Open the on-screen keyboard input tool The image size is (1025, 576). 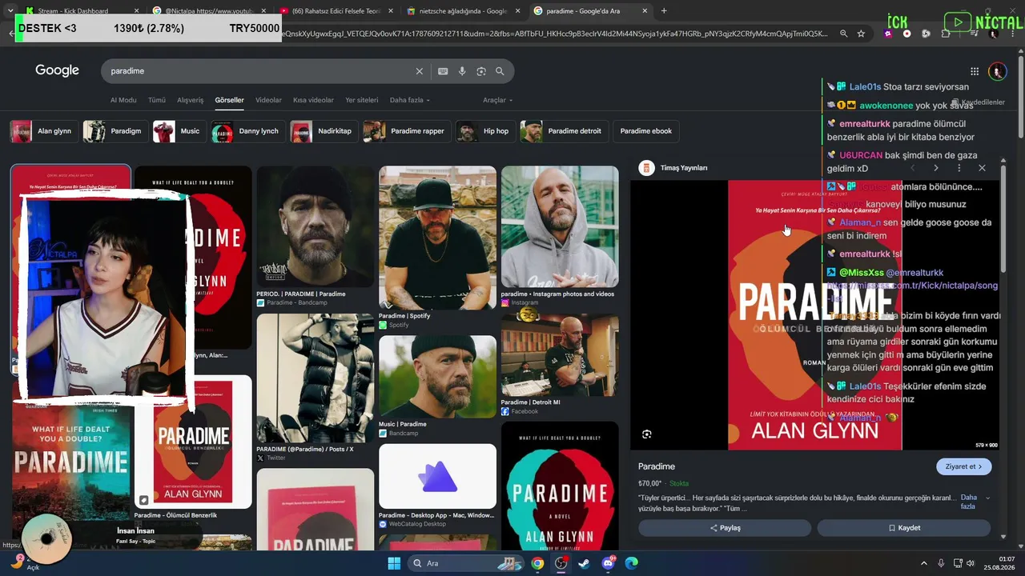(x=443, y=71)
